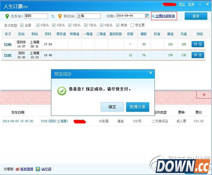Toggle the Z字头 checkbox

point(70,25)
